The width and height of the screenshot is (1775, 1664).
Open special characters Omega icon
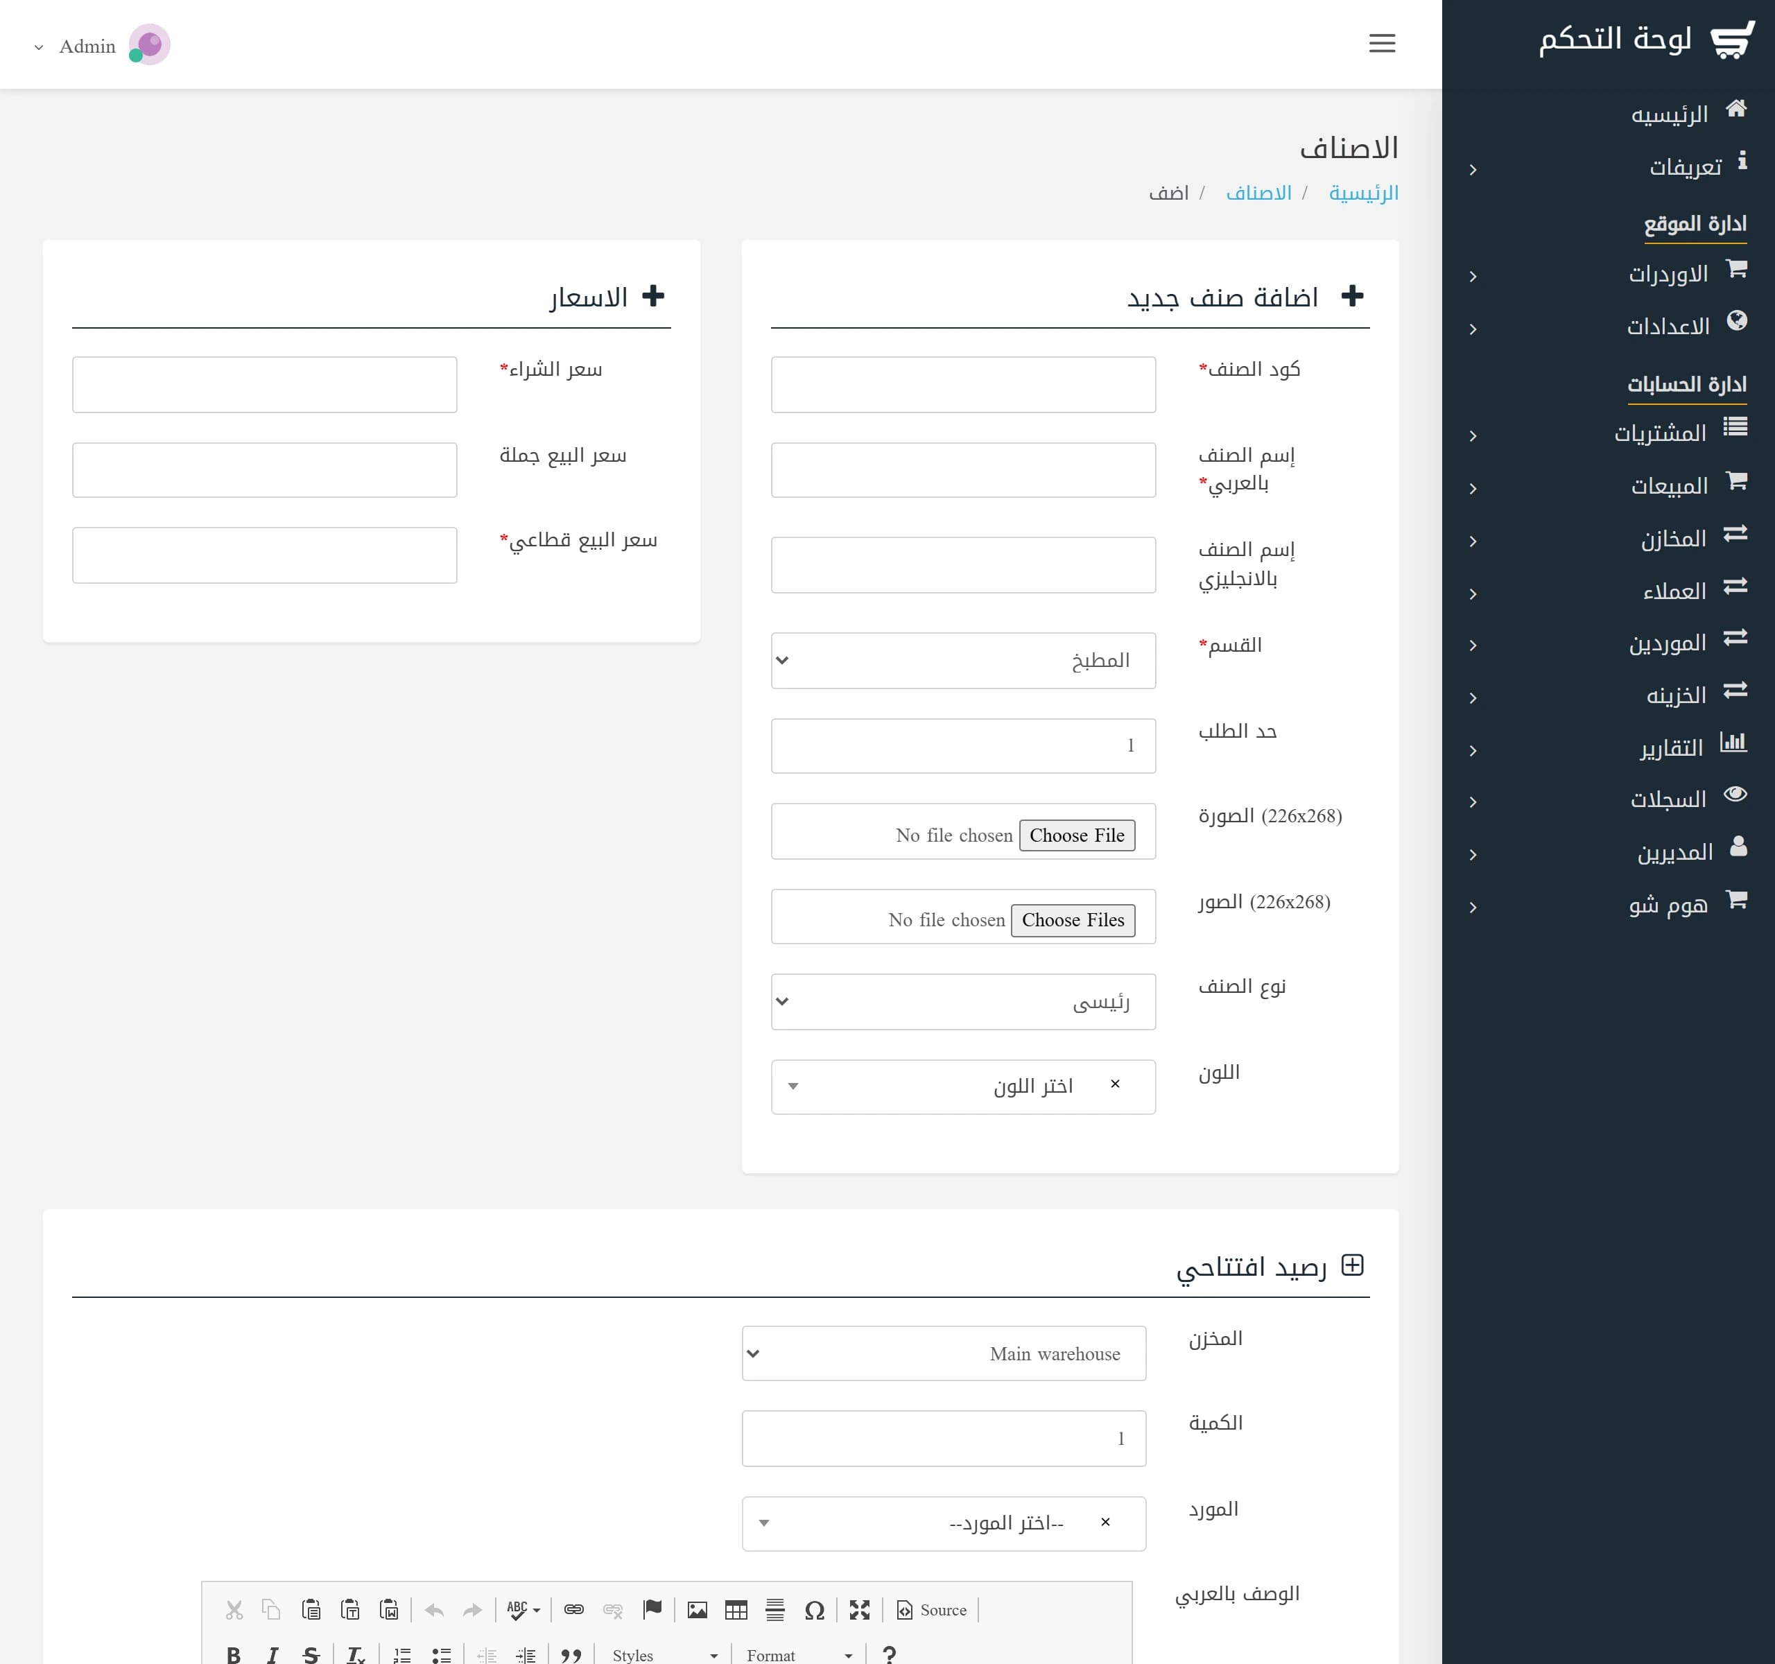click(x=813, y=1609)
